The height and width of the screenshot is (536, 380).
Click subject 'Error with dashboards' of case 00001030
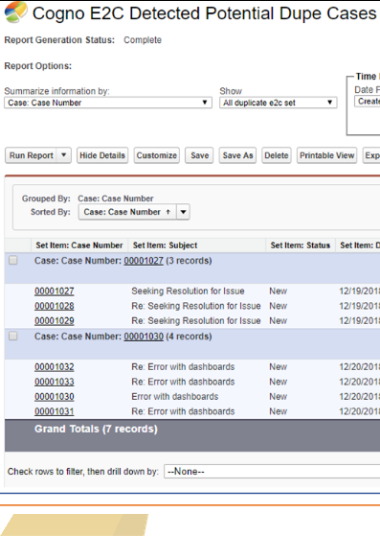(175, 397)
